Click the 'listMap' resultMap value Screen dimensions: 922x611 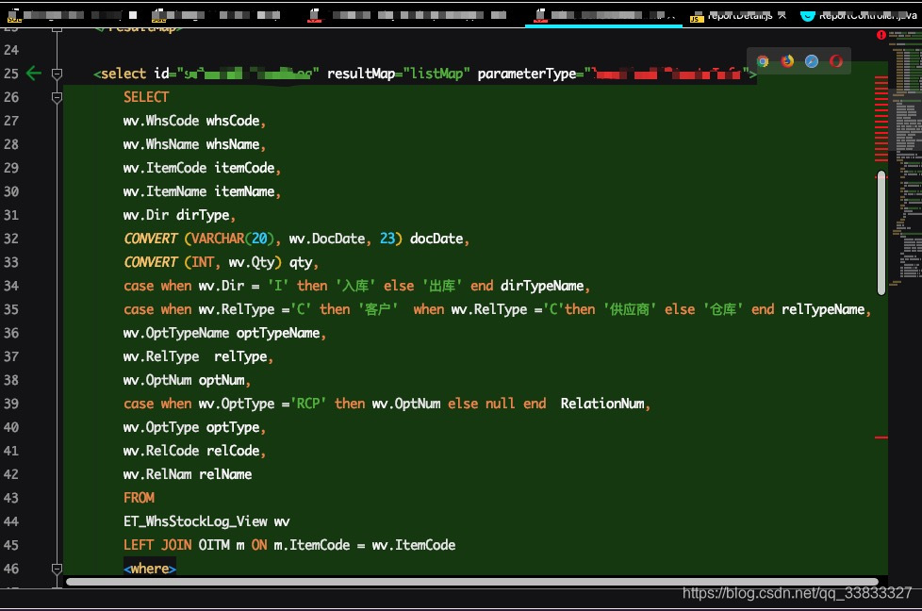point(436,74)
